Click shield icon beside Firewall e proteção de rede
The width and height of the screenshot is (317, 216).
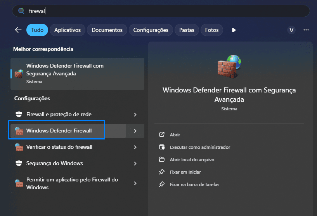[19, 114]
